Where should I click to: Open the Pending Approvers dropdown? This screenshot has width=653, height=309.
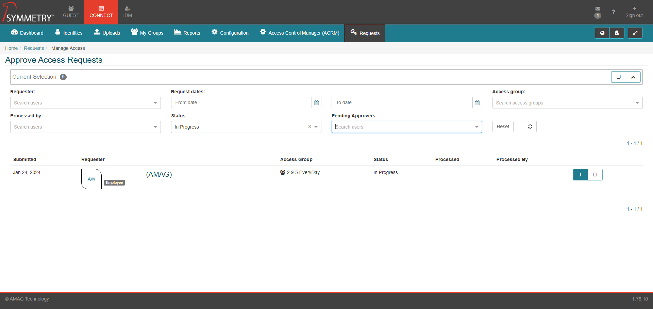[407, 127]
